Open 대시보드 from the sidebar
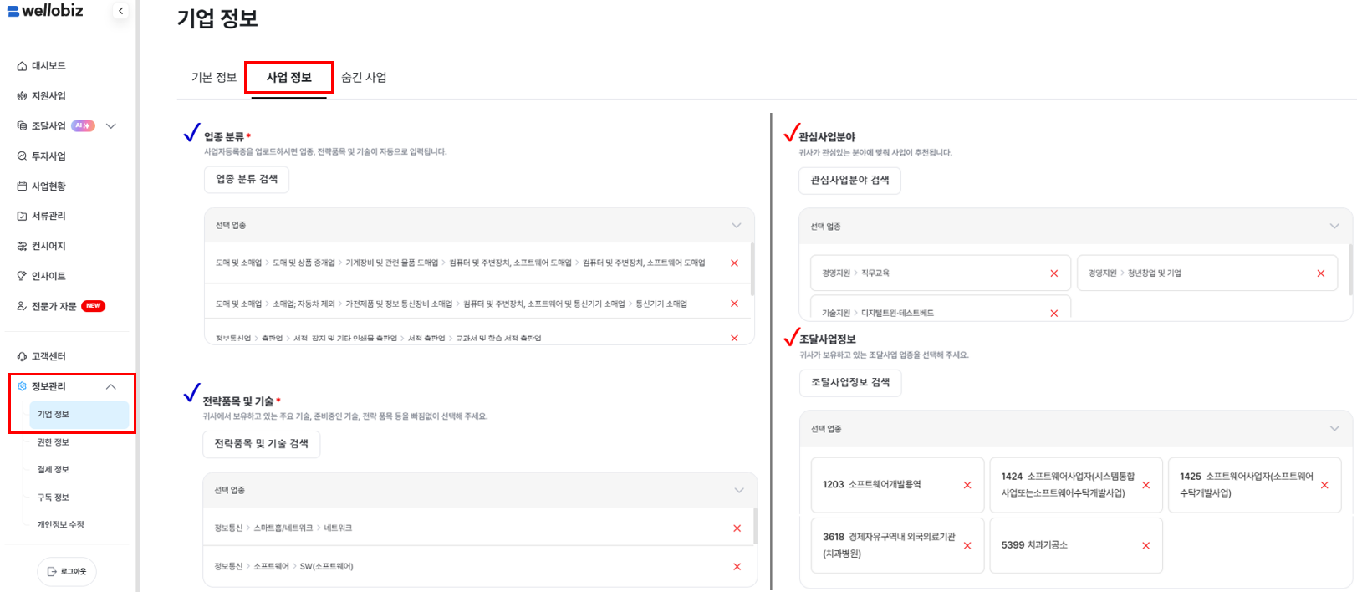 [x=48, y=66]
